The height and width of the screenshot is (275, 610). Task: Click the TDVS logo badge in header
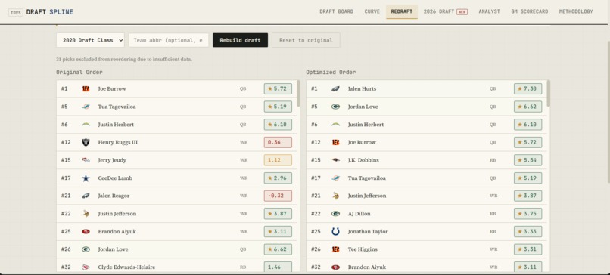(x=16, y=12)
